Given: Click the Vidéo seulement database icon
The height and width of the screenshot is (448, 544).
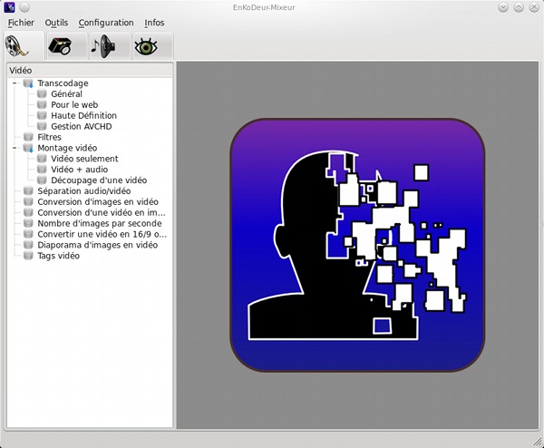Looking at the screenshot, I should [x=42, y=159].
